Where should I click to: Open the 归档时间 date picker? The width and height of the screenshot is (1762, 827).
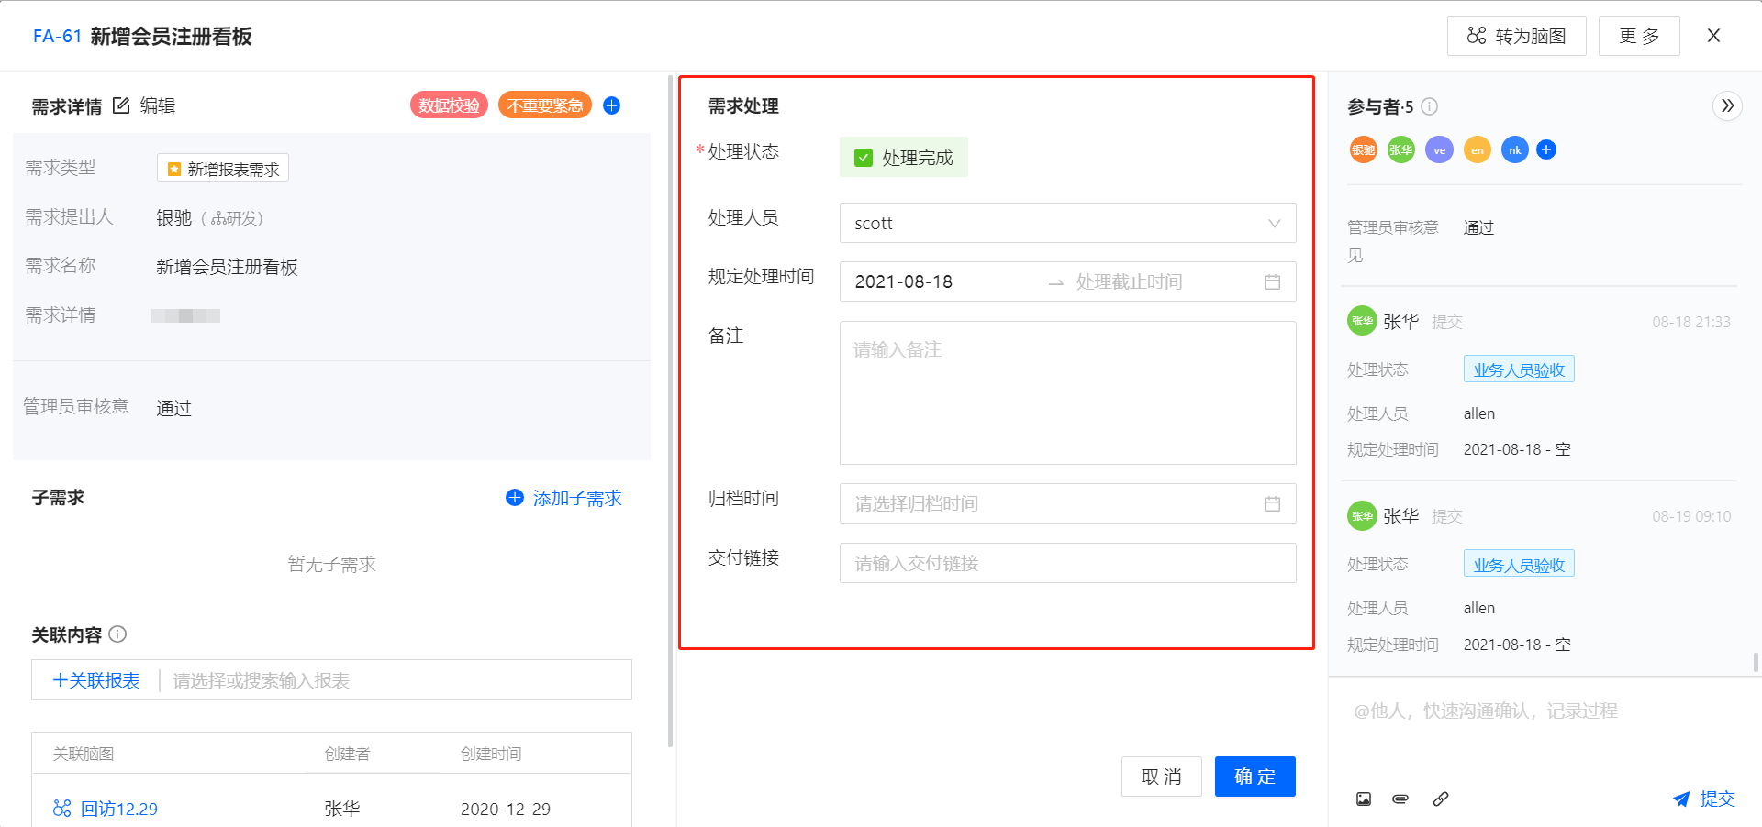[1067, 503]
